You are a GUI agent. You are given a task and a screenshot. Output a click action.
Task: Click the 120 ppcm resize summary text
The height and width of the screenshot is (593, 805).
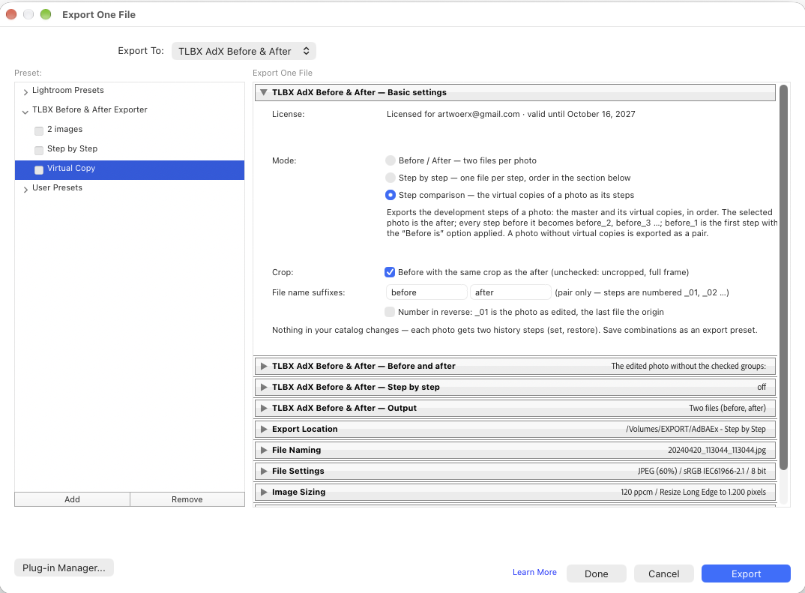click(x=693, y=492)
